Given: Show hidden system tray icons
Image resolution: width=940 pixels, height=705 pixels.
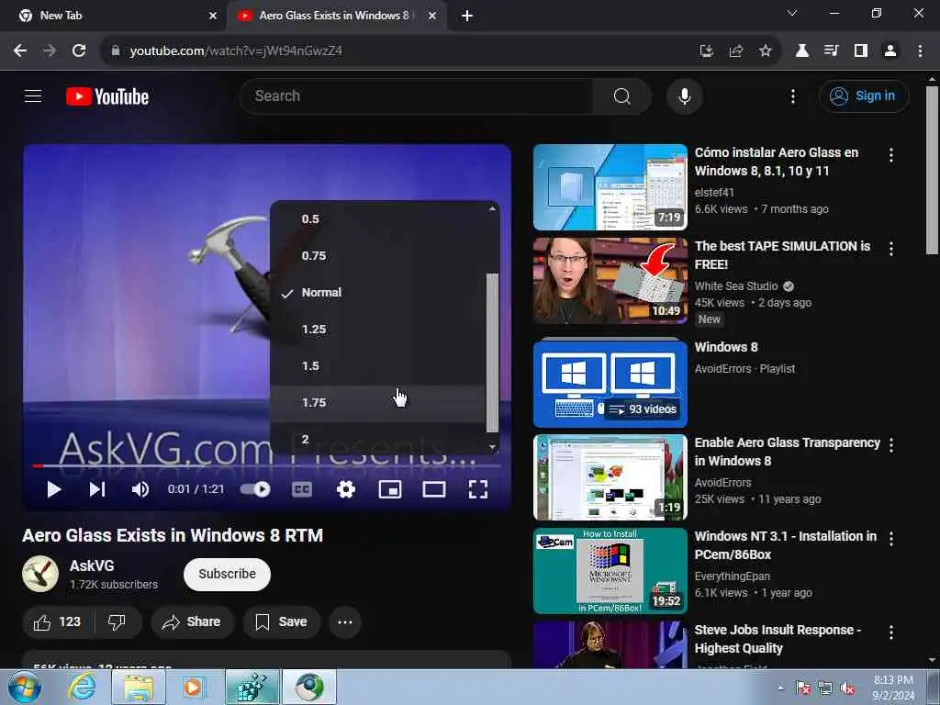Looking at the screenshot, I should [x=780, y=687].
